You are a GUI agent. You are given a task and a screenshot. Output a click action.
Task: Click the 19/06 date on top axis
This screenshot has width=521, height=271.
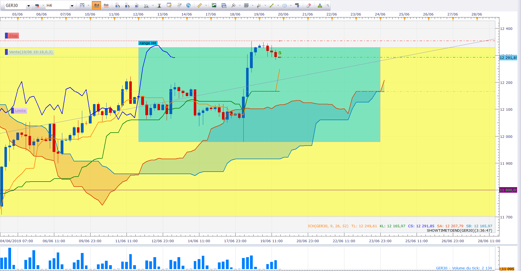(259, 14)
